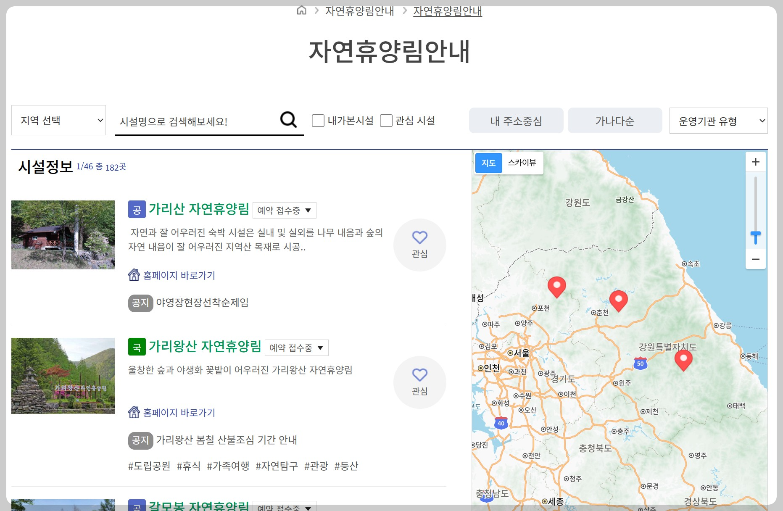Viewport: 783px width, 511px height.
Task: Switch to the 스카이뷰 map tab
Action: pyautogui.click(x=522, y=163)
